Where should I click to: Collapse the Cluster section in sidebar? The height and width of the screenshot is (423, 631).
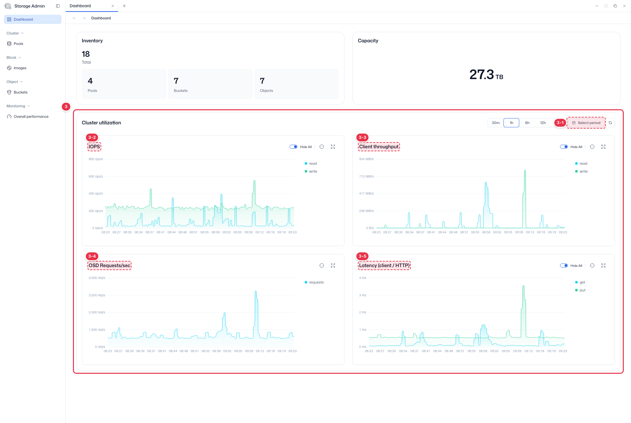[15, 33]
